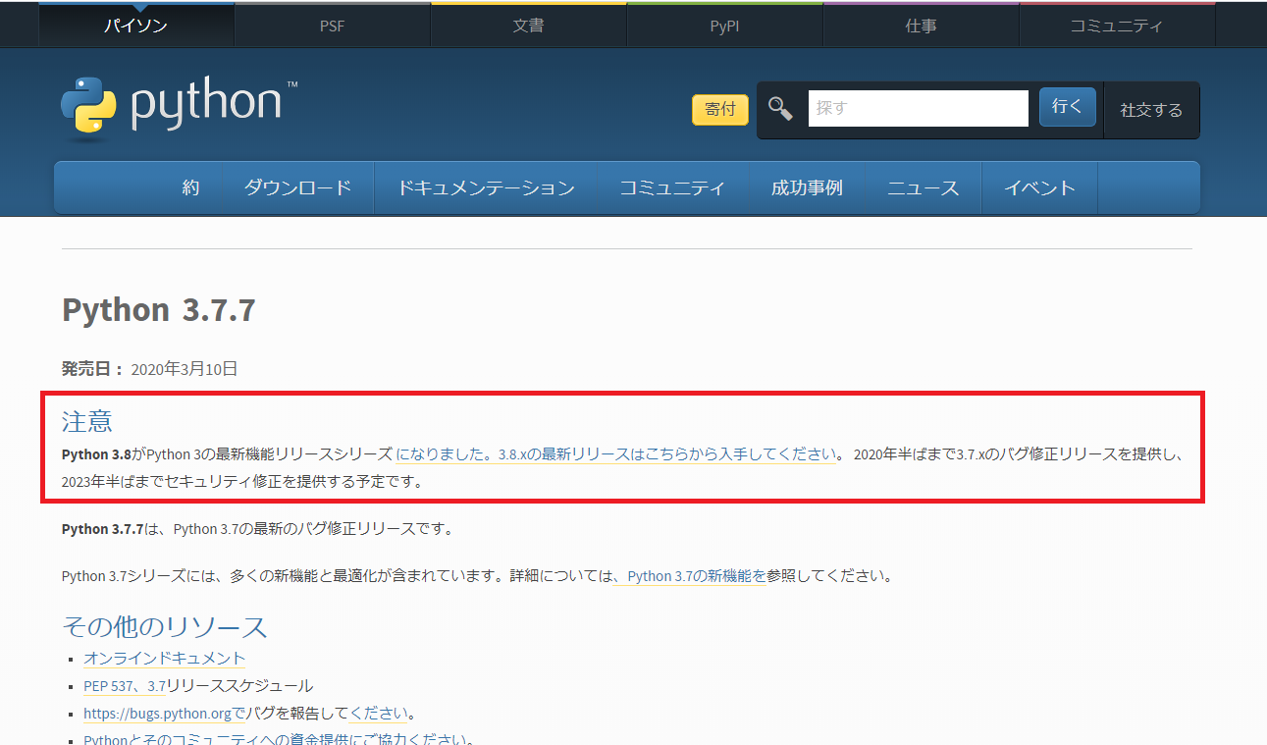Open the ニュース menu
Viewport: 1267px width, 745px height.
tap(923, 186)
